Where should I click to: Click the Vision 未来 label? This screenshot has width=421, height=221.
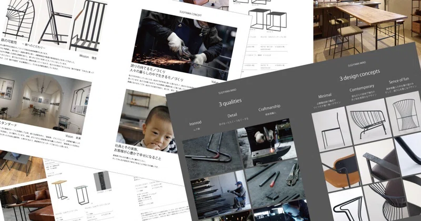point(73,137)
